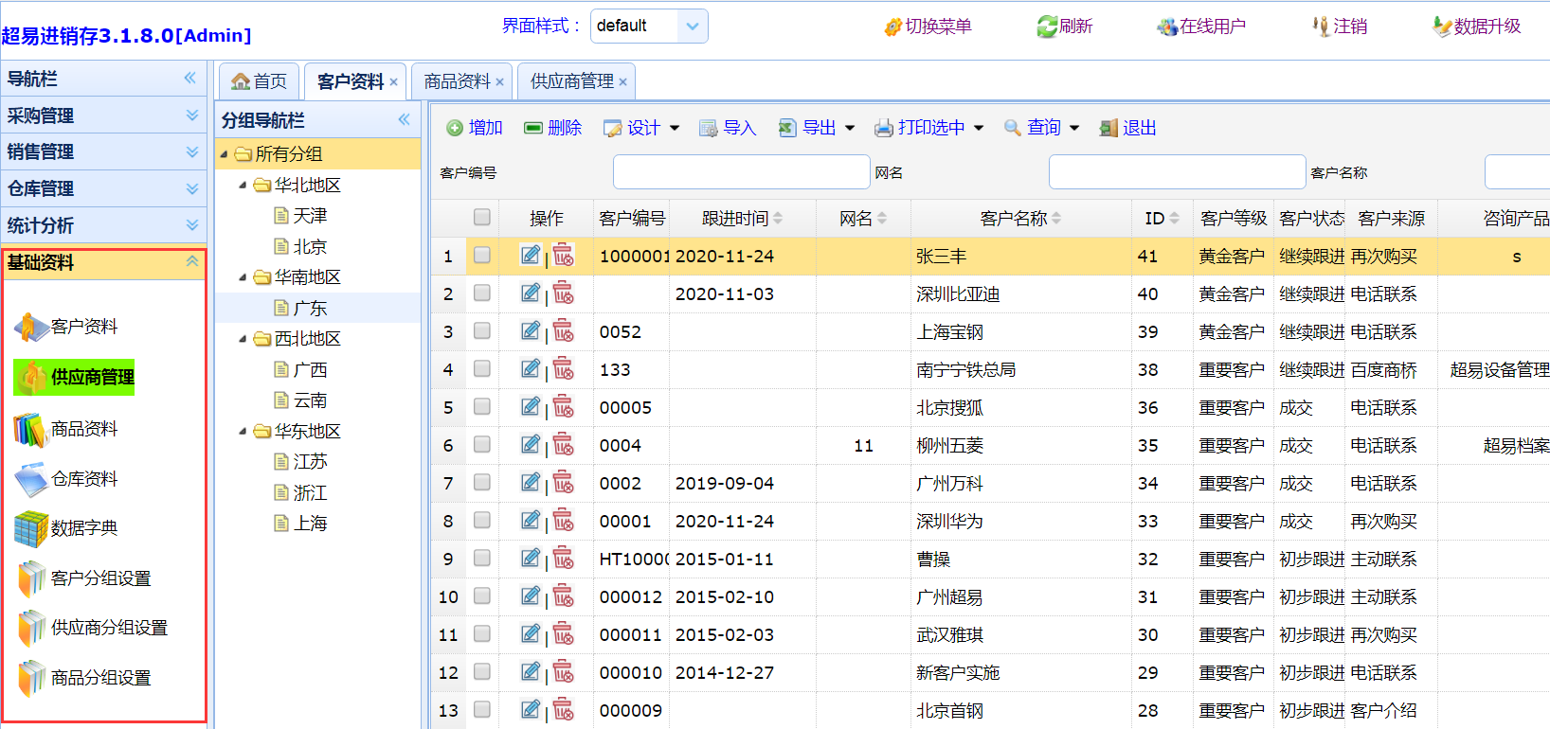Click the delete trash icon for 深圳比亚迪 row

coord(564,293)
